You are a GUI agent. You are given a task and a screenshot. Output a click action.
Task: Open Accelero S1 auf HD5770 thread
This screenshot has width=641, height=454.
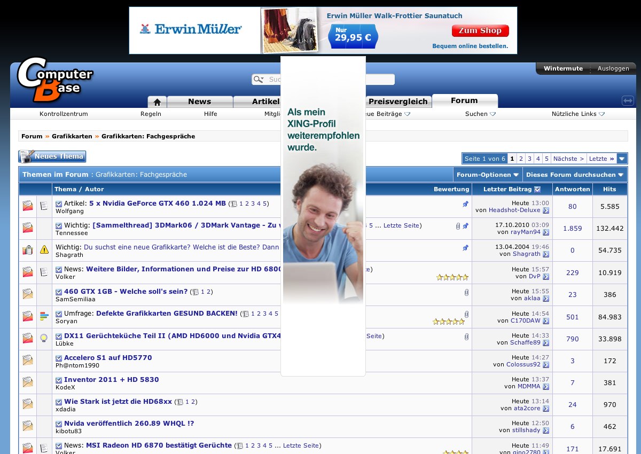[108, 357]
